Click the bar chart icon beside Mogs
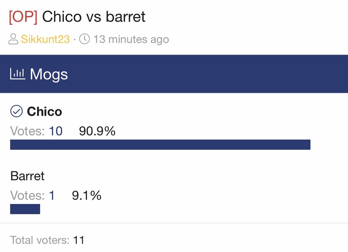The width and height of the screenshot is (348, 252). click(x=17, y=74)
